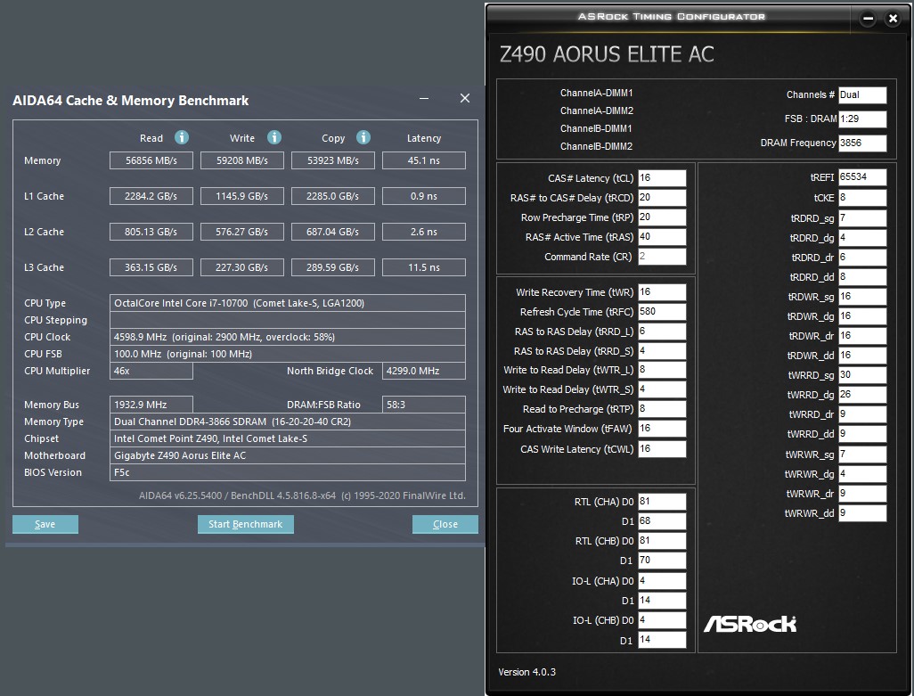Click the Write Recovery Time (tWR) field
The height and width of the screenshot is (696, 914).
pyautogui.click(x=662, y=292)
